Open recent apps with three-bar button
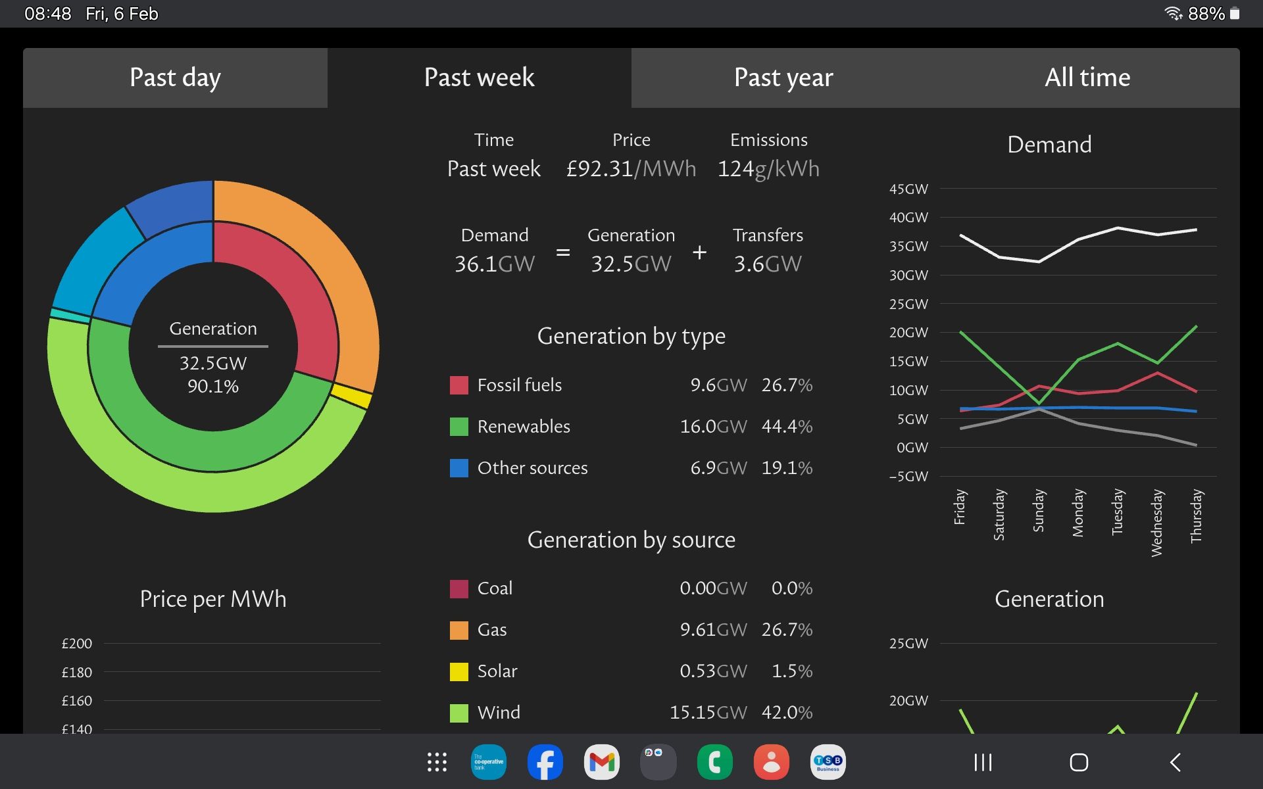The width and height of the screenshot is (1263, 789). click(x=983, y=762)
